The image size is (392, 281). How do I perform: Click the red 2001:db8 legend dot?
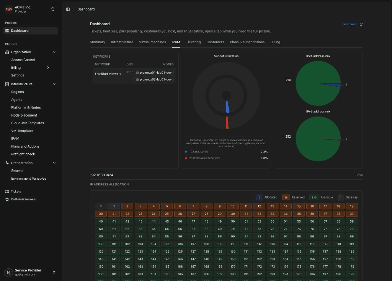click(x=186, y=158)
